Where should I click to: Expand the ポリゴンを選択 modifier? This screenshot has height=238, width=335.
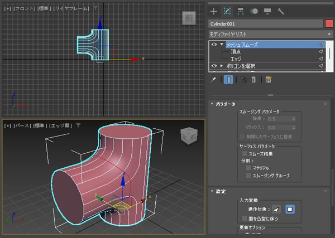pos(222,66)
